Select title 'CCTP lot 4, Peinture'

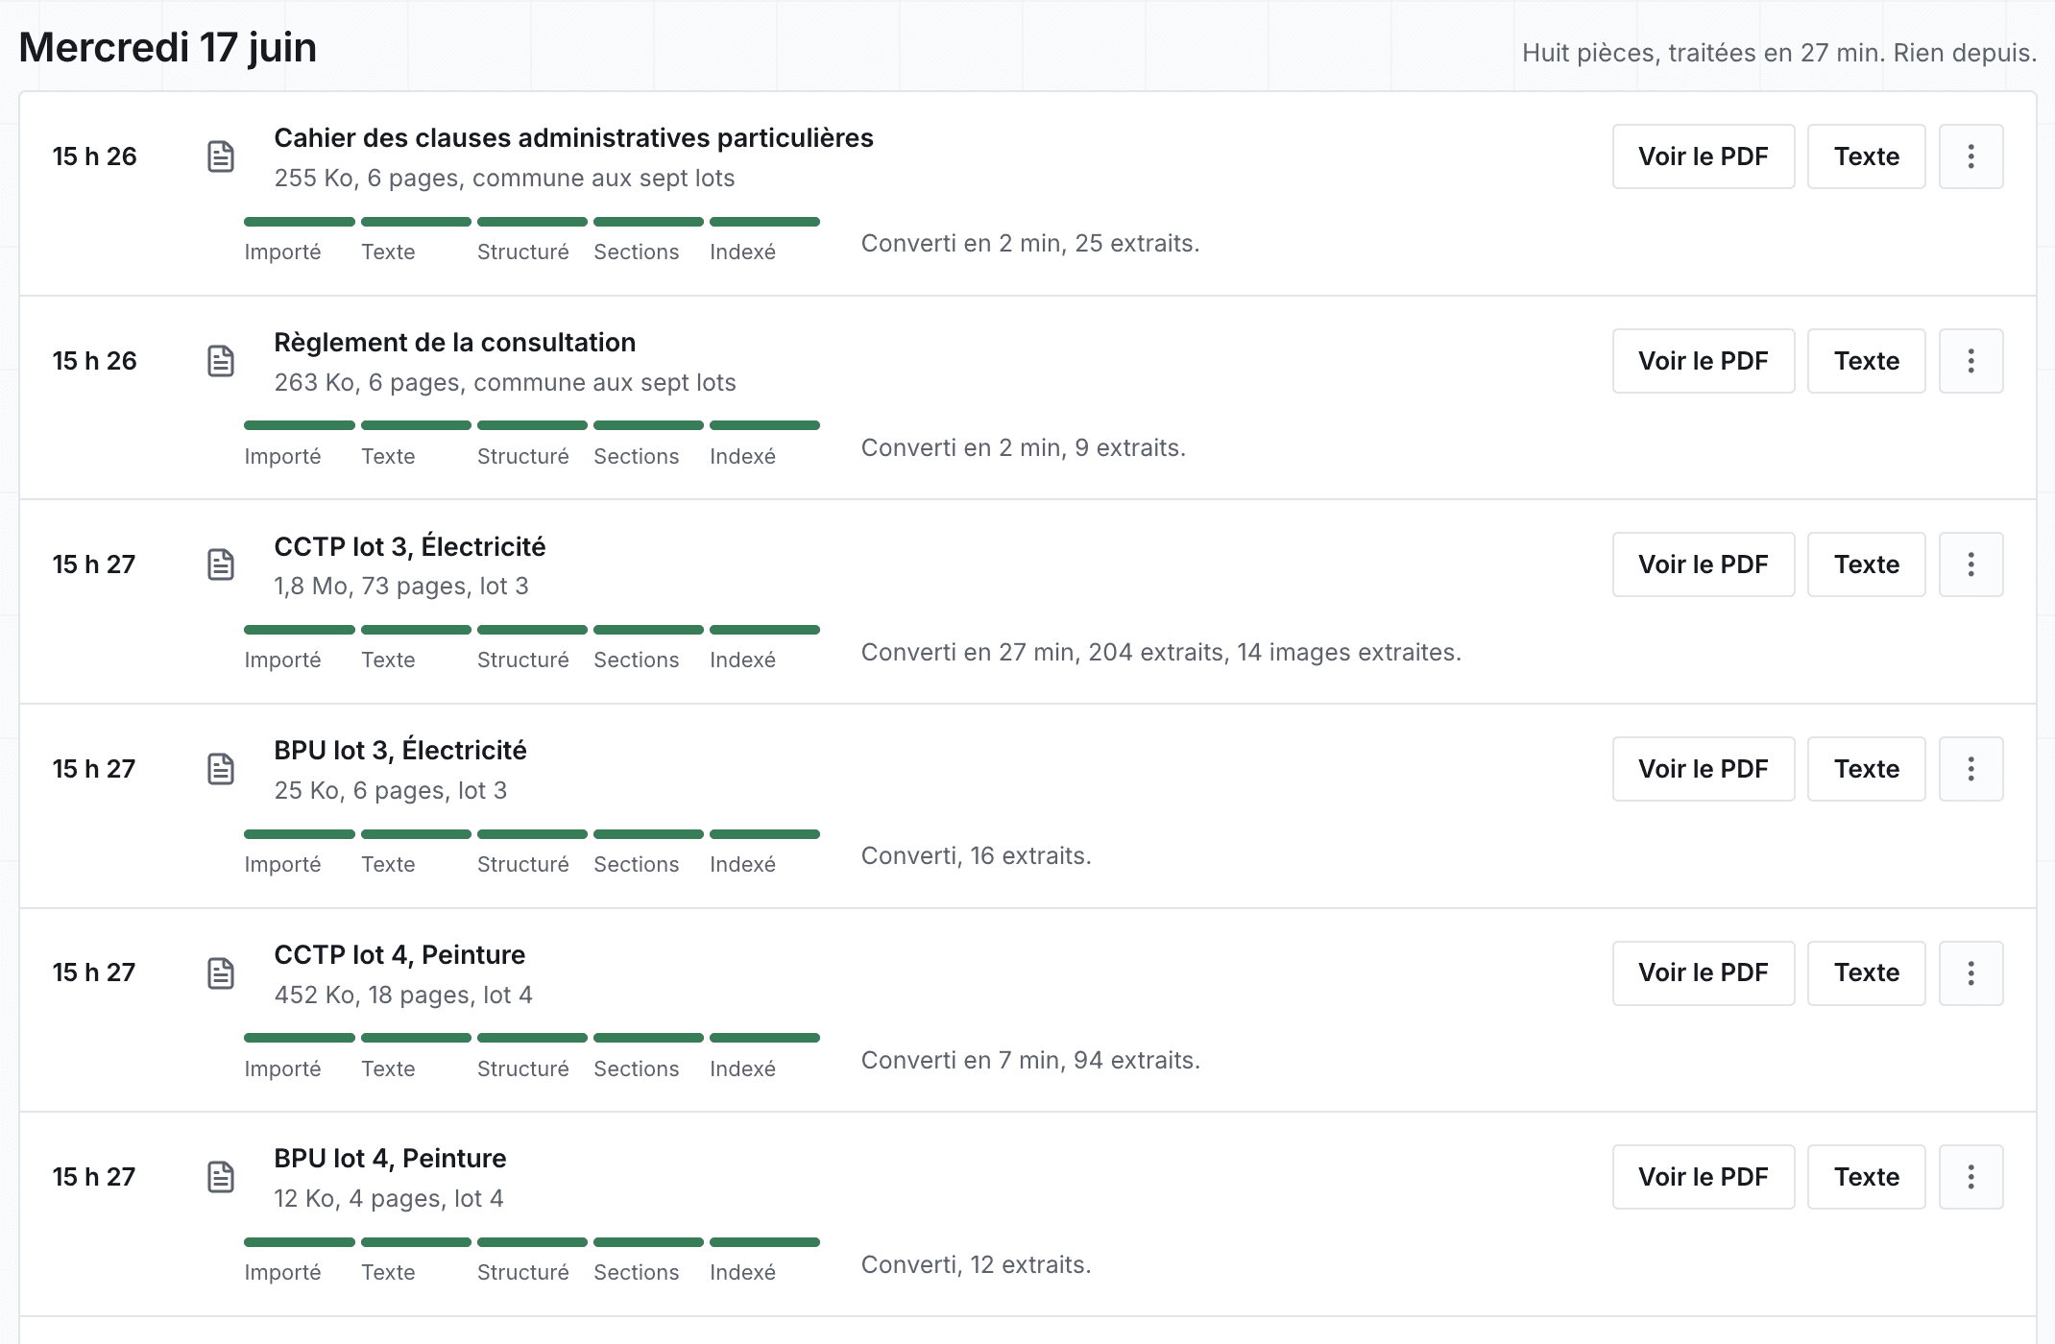pos(399,955)
